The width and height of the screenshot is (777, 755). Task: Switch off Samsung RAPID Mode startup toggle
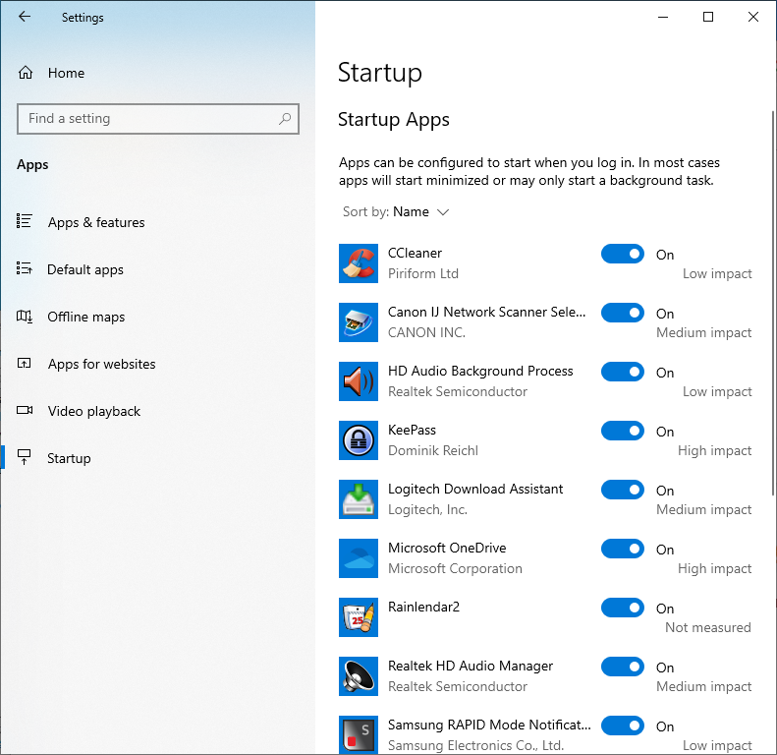623,726
